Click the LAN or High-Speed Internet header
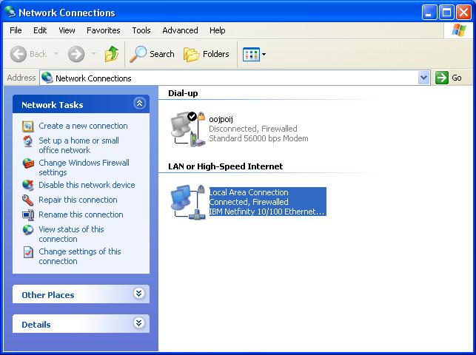Image resolution: width=476 pixels, height=355 pixels. [x=226, y=166]
